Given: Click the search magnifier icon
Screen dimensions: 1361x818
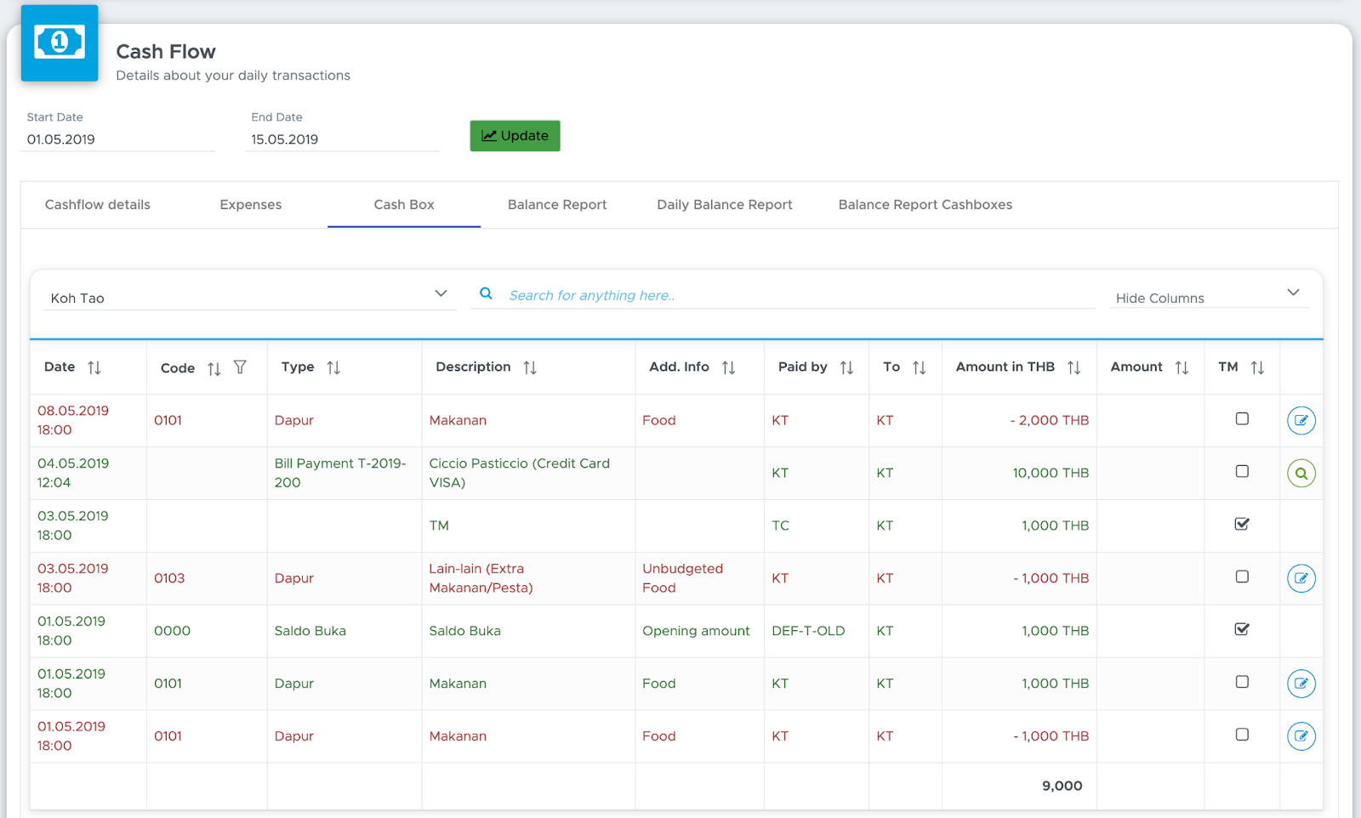Looking at the screenshot, I should (x=486, y=293).
